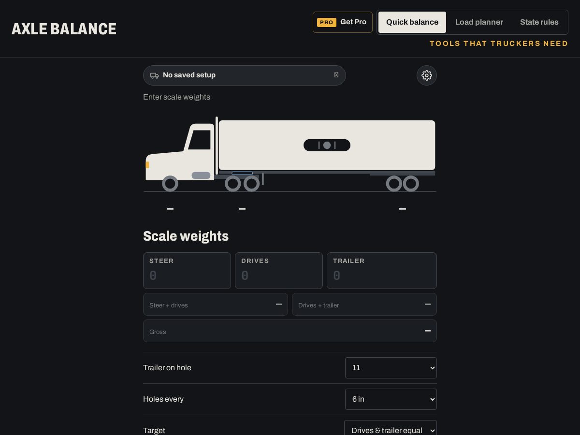Focus the Steer weight input
The width and height of the screenshot is (580, 435).
[x=187, y=271]
